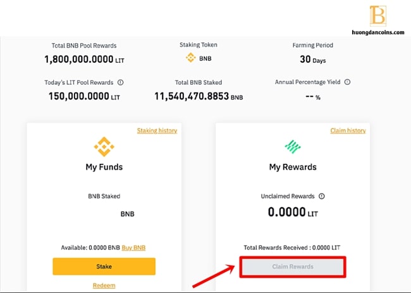The width and height of the screenshot is (411, 293).
Task: Click the Claim Rewards button
Action: click(293, 266)
